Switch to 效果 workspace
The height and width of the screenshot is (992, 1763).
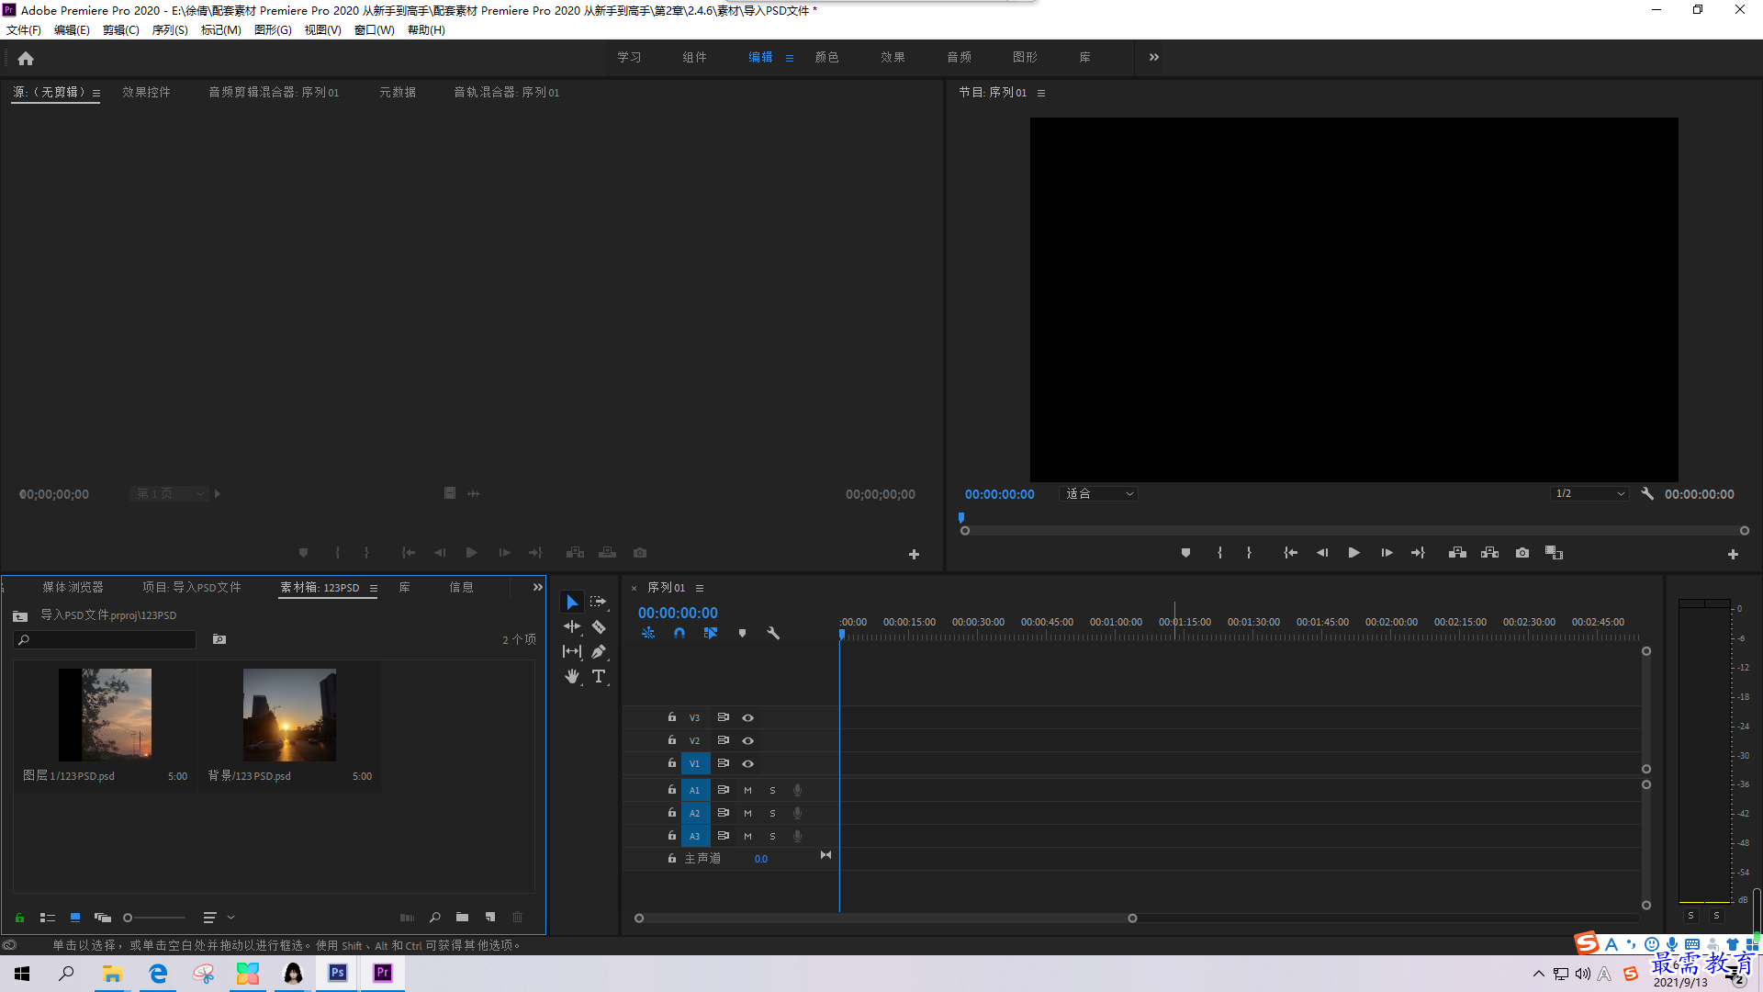coord(893,57)
